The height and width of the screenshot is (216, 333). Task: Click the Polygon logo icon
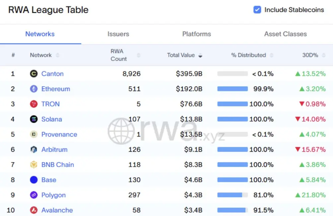tap(33, 195)
